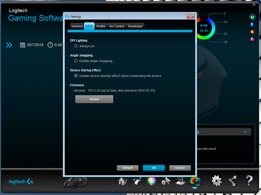Viewport: 261px width, 195px height.
Task: Untick device startup effect checkbox
Action: point(76,76)
